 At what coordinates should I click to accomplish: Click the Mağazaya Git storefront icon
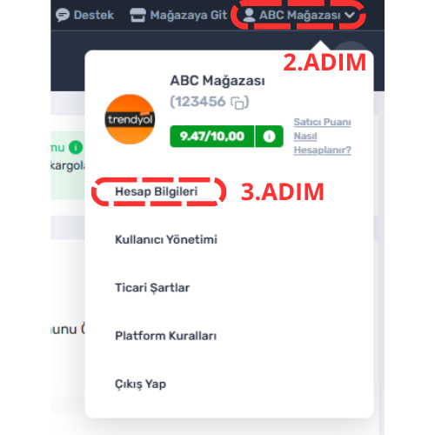click(137, 15)
